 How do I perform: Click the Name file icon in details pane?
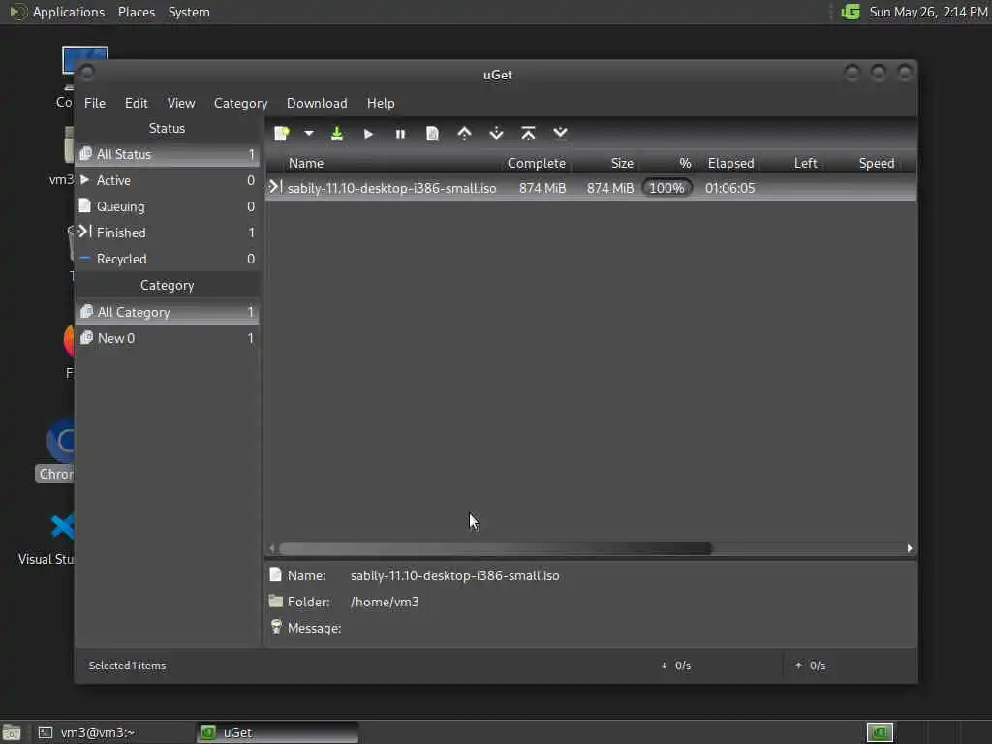coord(275,574)
